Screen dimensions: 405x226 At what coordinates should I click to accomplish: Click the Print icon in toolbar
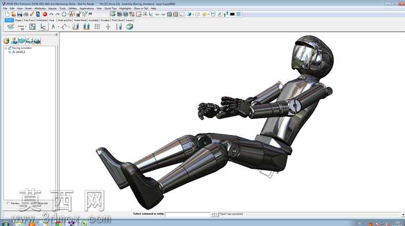26,14
